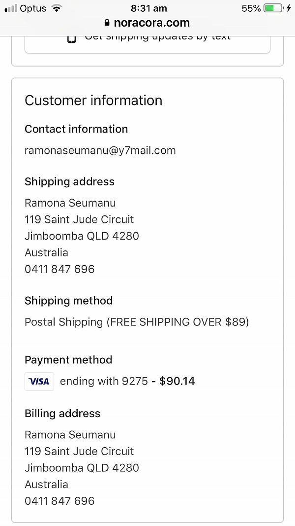Tap the 8:31 am clock
The width and height of the screenshot is (295, 526).
pos(148,8)
